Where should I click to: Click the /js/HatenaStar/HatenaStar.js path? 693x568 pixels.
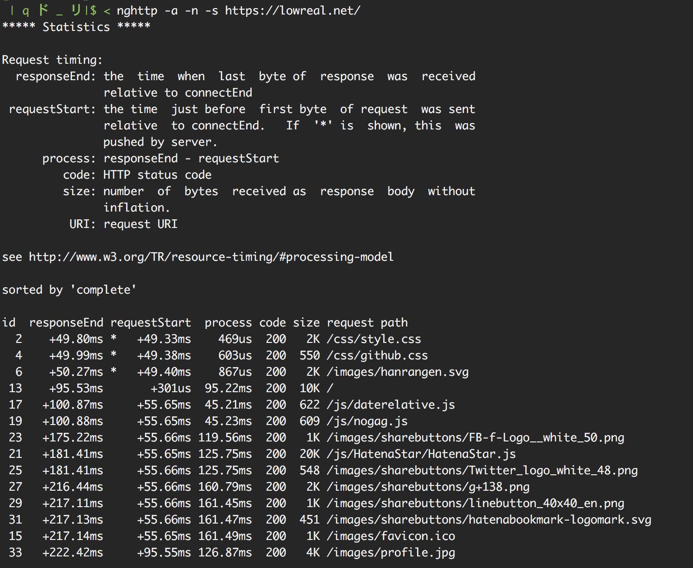[421, 454]
